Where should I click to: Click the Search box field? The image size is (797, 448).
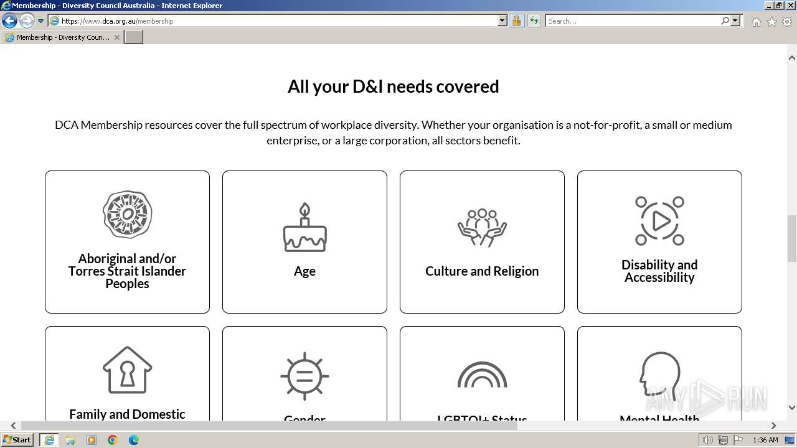point(633,21)
